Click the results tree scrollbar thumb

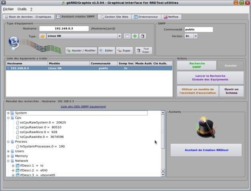pyautogui.click(x=163, y=132)
